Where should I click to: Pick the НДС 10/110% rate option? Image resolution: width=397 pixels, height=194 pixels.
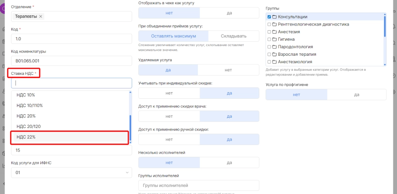70,105
